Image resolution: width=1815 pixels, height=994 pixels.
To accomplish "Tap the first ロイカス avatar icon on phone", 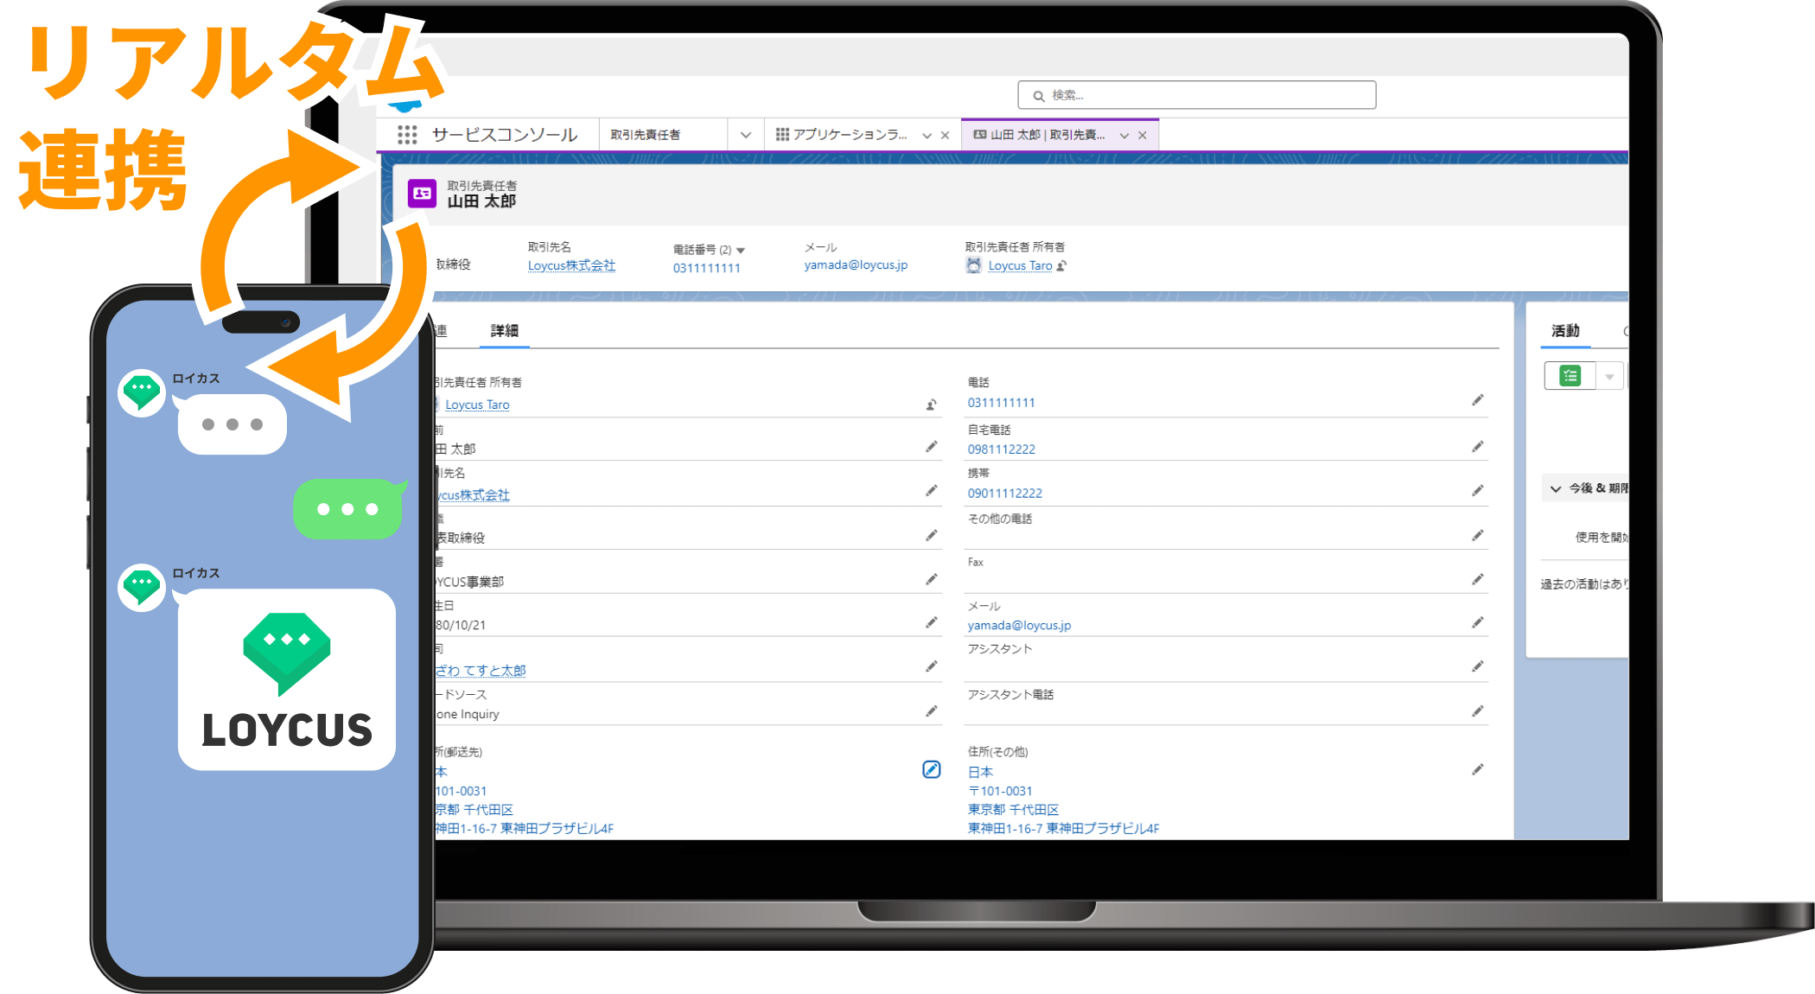I will click(142, 393).
